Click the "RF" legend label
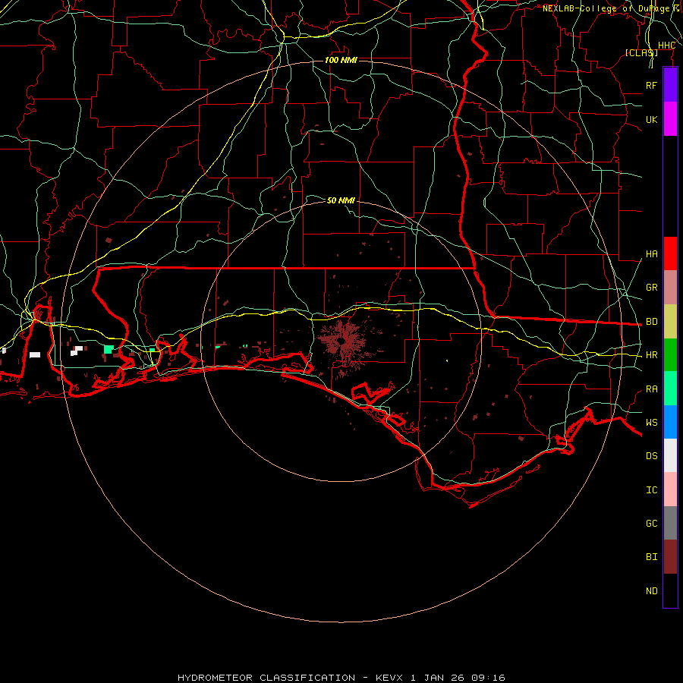Image resolution: width=683 pixels, height=683 pixels. [651, 85]
